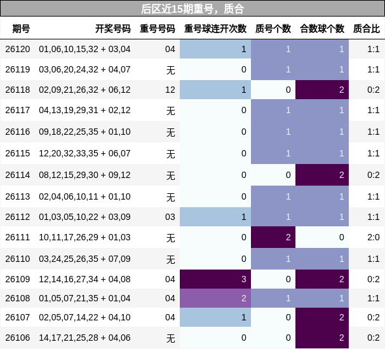This screenshot has width=385, height=349.
Task: Click the 重号号码 column header
Action: coord(158,29)
